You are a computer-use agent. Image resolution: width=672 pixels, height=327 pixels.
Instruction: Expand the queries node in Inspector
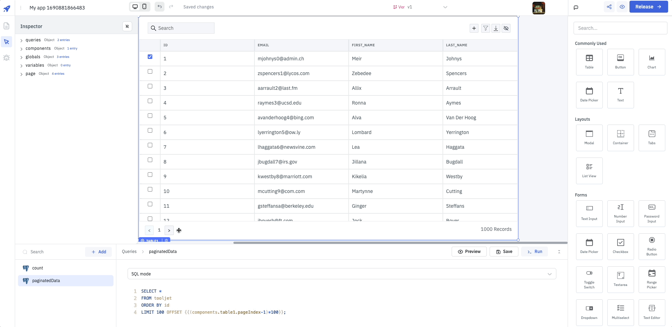click(21, 40)
